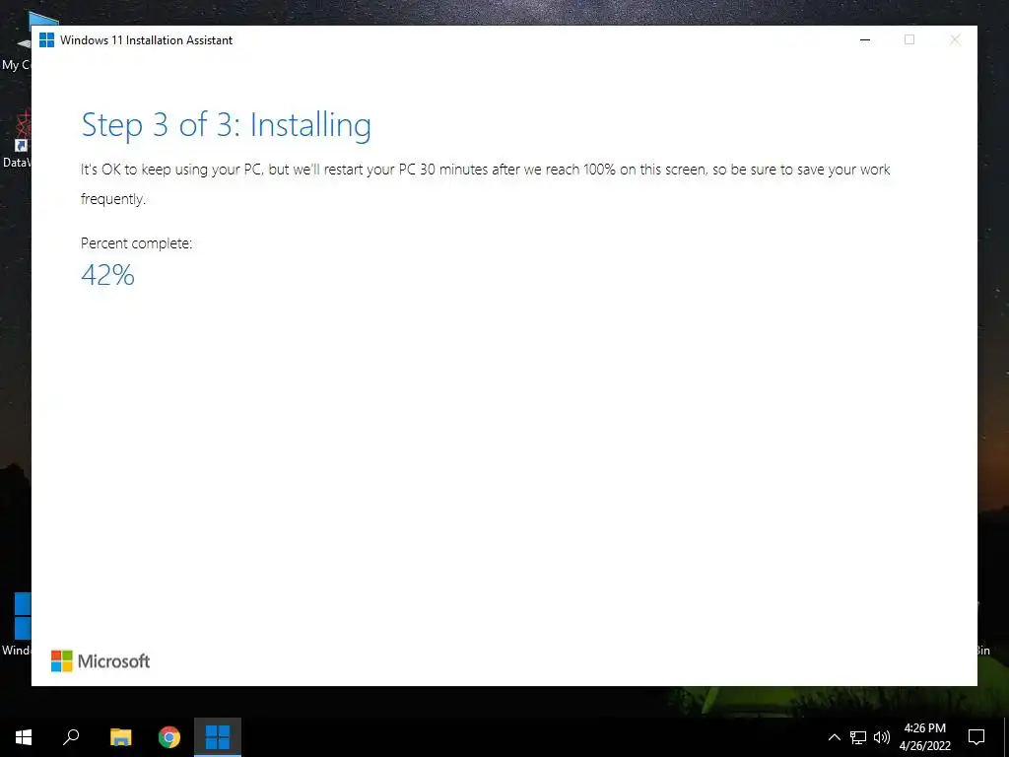Open the Windows Start menu
The height and width of the screenshot is (757, 1009).
(x=24, y=737)
